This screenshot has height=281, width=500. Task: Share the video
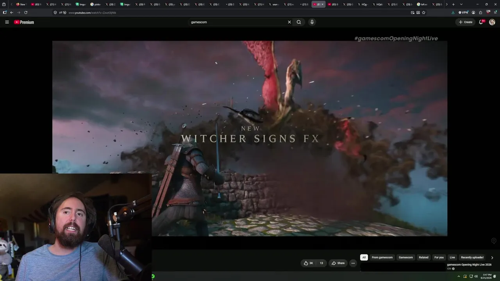coord(338,263)
